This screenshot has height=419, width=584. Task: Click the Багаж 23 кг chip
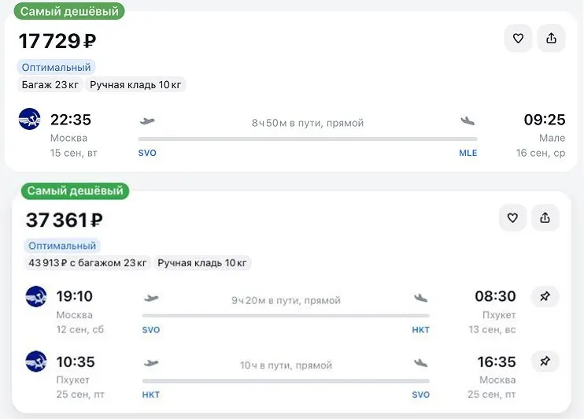50,84
